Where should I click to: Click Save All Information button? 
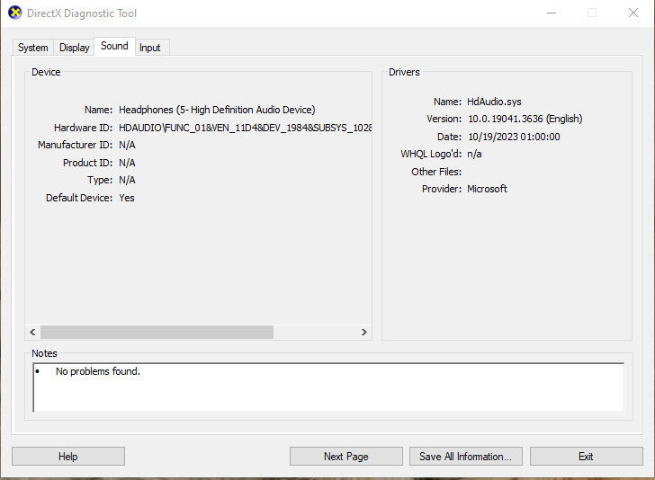pos(465,457)
